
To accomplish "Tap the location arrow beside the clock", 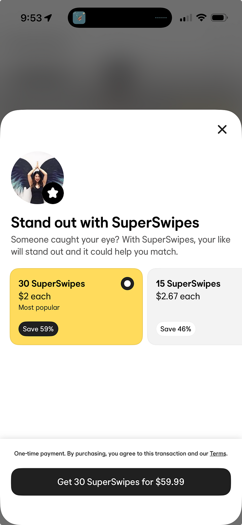I will coord(48,17).
